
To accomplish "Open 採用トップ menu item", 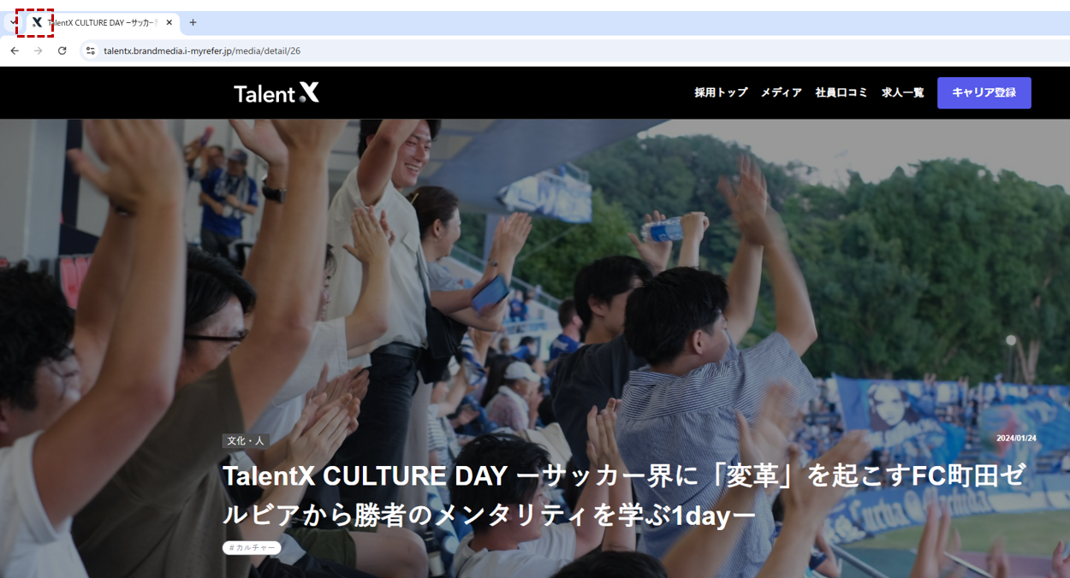I will point(721,92).
